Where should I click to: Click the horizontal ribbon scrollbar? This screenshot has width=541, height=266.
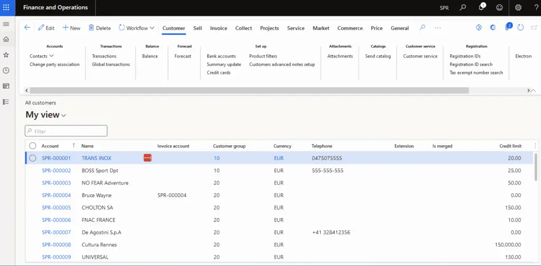coord(249,91)
